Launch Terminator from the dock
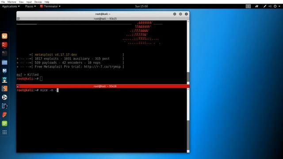Image resolution: width=283 pixels, height=159 pixels. (4, 45)
